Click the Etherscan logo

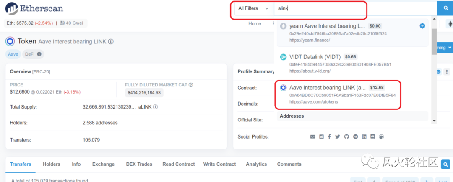34,8
